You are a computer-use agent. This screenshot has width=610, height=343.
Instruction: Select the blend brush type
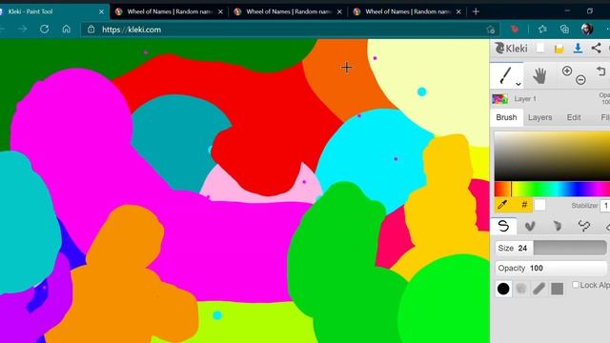pos(530,226)
